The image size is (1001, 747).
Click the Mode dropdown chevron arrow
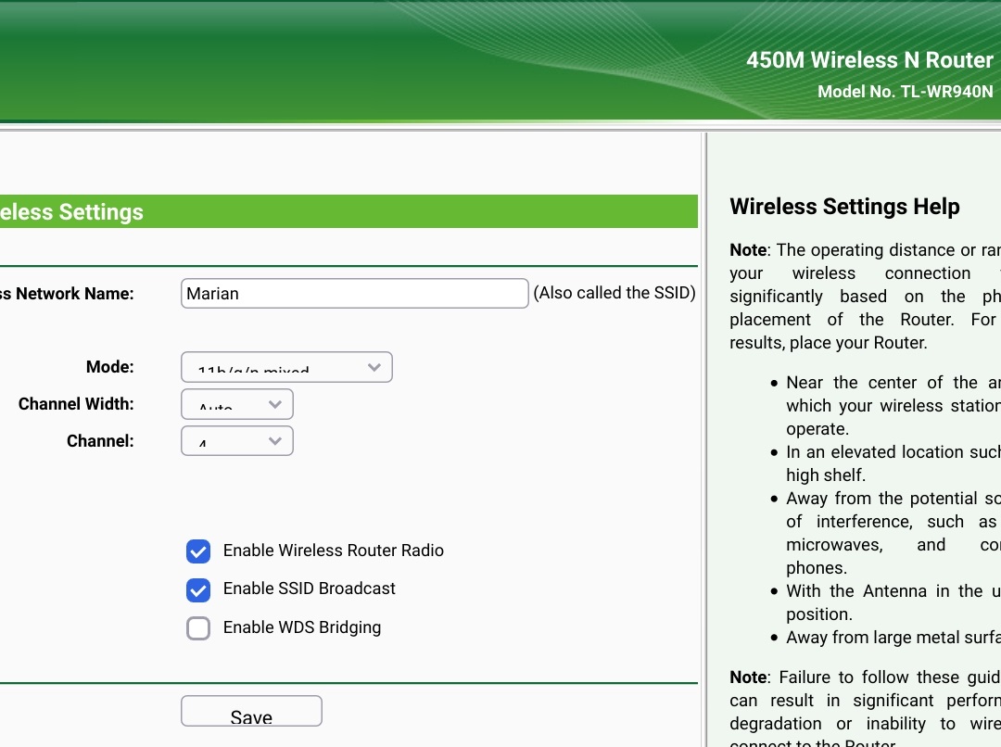click(374, 367)
